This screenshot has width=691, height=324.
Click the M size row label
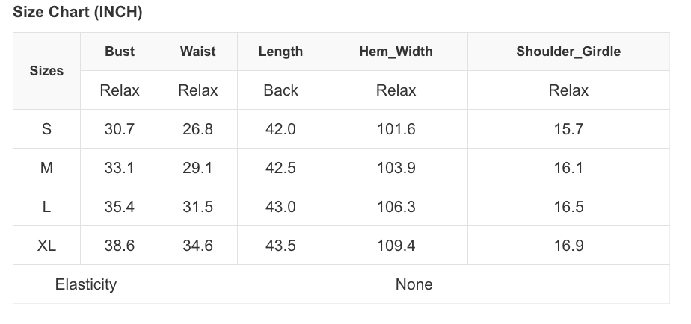(46, 168)
